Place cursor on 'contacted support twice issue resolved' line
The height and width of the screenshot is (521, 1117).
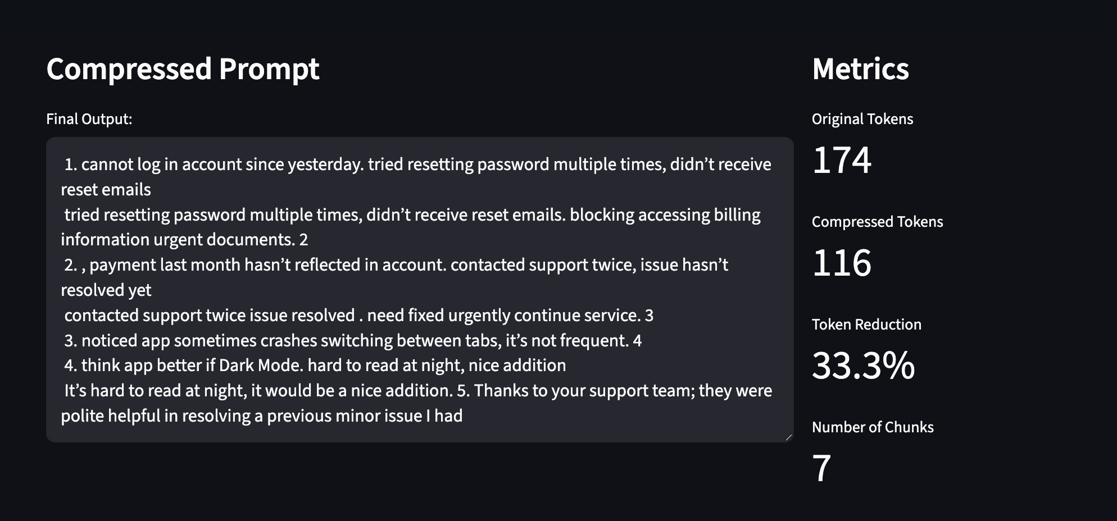[x=359, y=316]
